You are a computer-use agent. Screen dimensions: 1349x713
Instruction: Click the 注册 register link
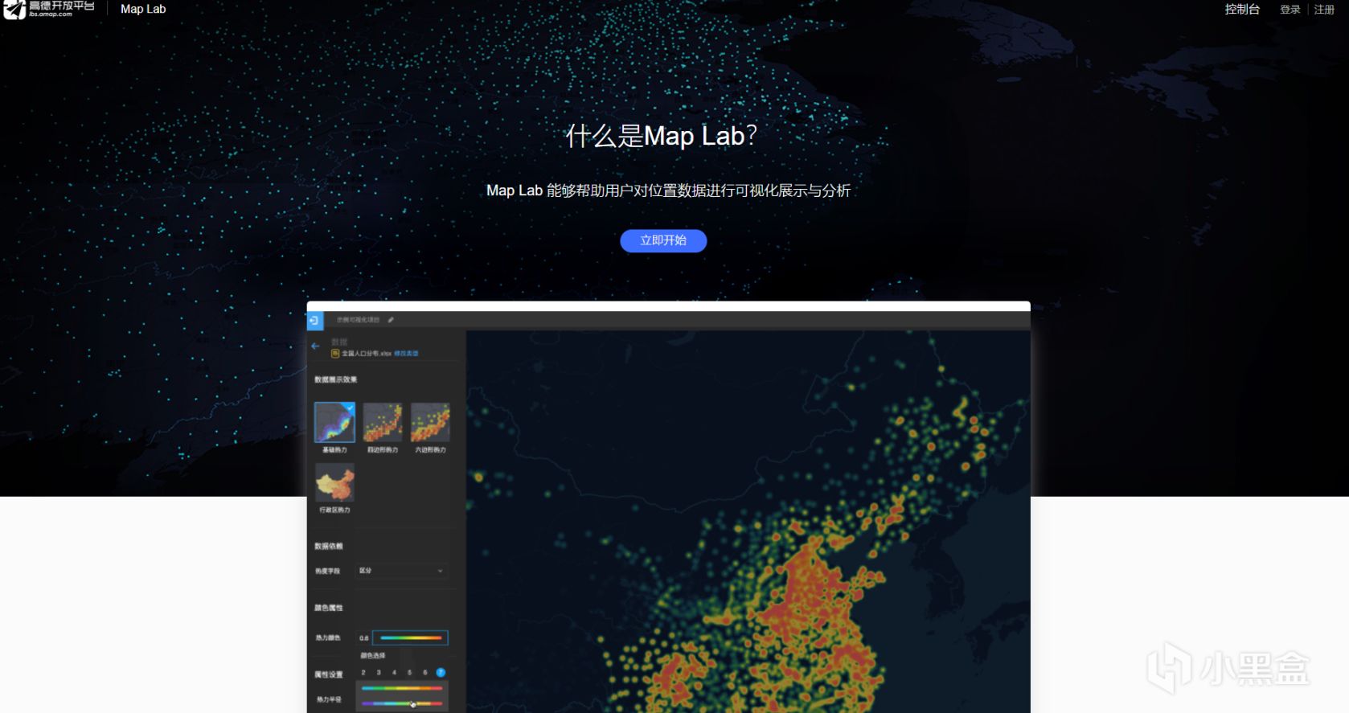coord(1324,10)
